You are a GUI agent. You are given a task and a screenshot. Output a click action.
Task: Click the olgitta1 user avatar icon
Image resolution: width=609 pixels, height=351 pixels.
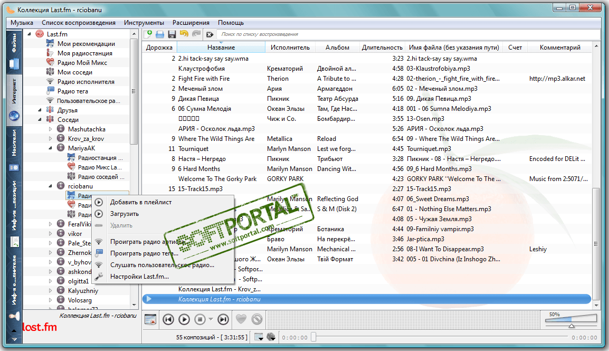tap(61, 281)
